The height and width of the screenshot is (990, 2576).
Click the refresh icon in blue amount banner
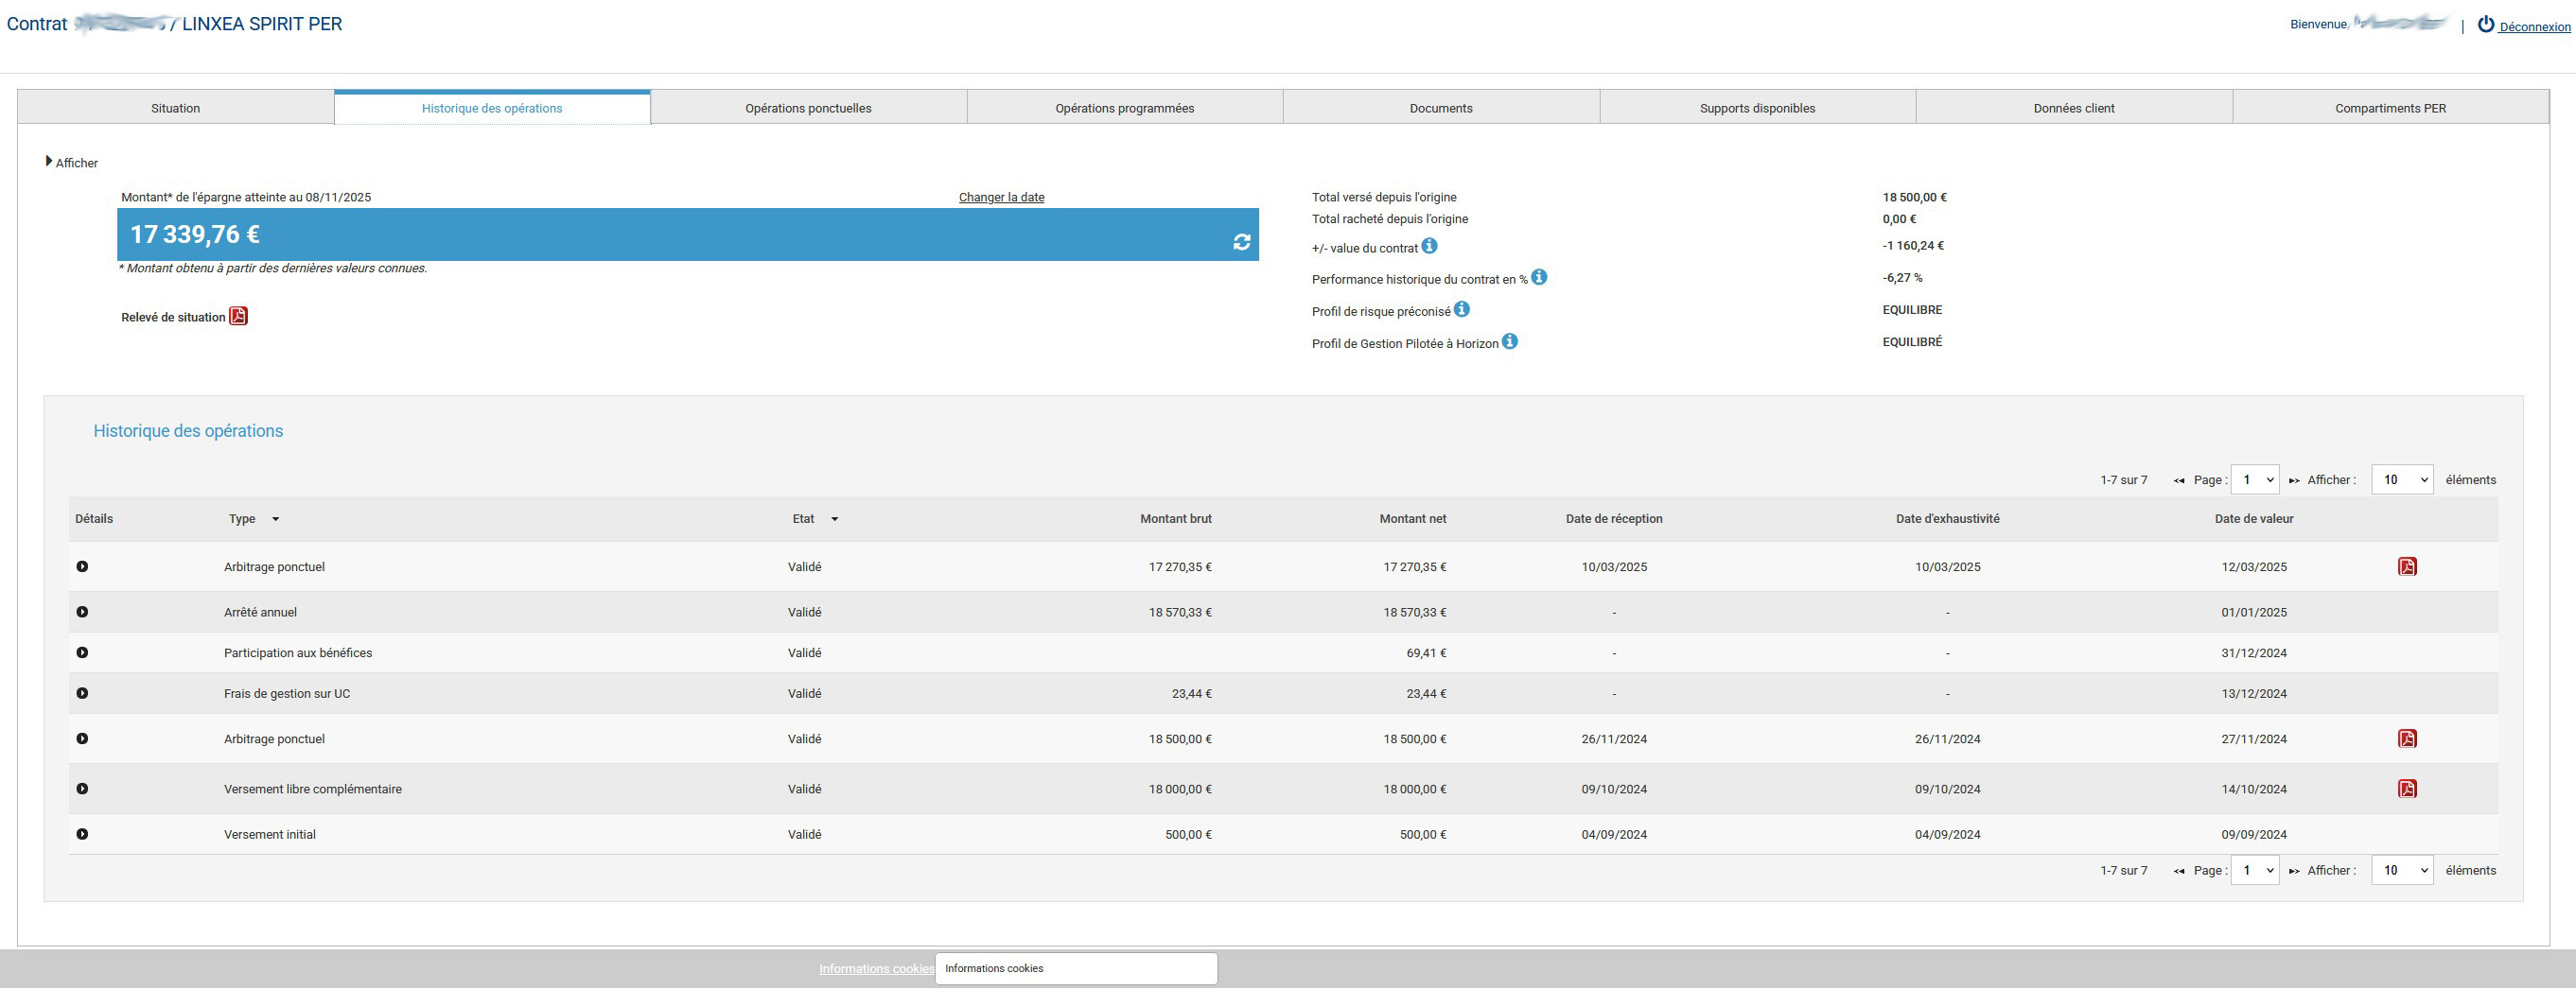point(1241,242)
